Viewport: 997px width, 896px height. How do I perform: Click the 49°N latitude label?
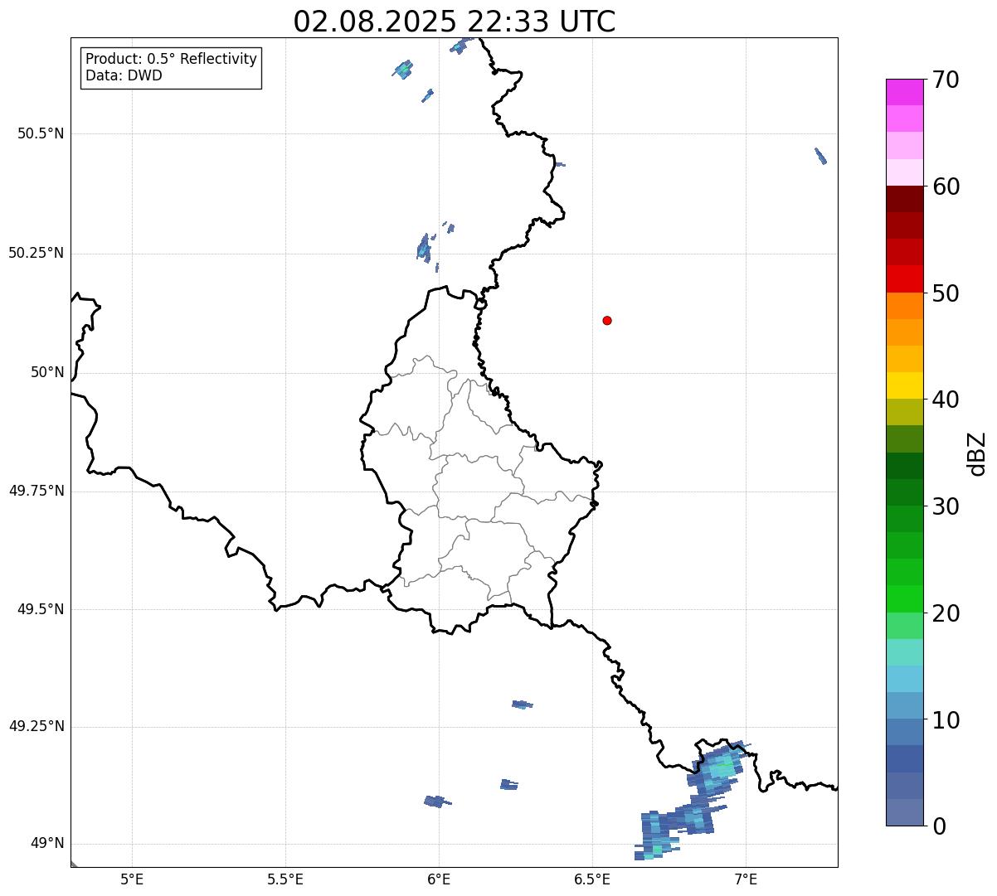tap(47, 843)
